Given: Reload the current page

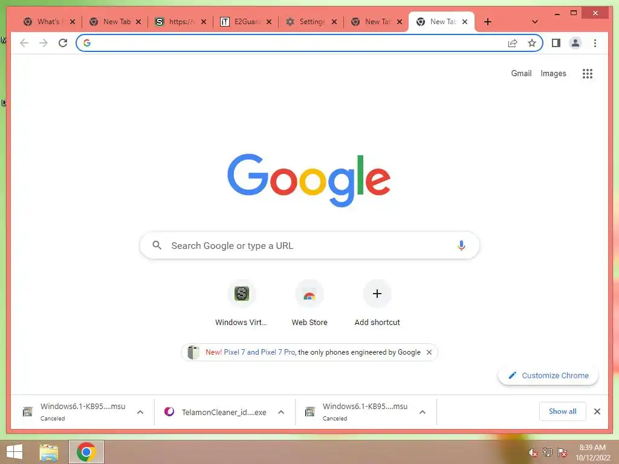Looking at the screenshot, I should pos(63,43).
